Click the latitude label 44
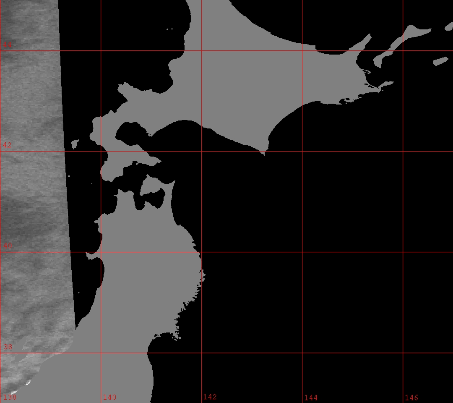The width and height of the screenshot is (453, 403). (8, 44)
